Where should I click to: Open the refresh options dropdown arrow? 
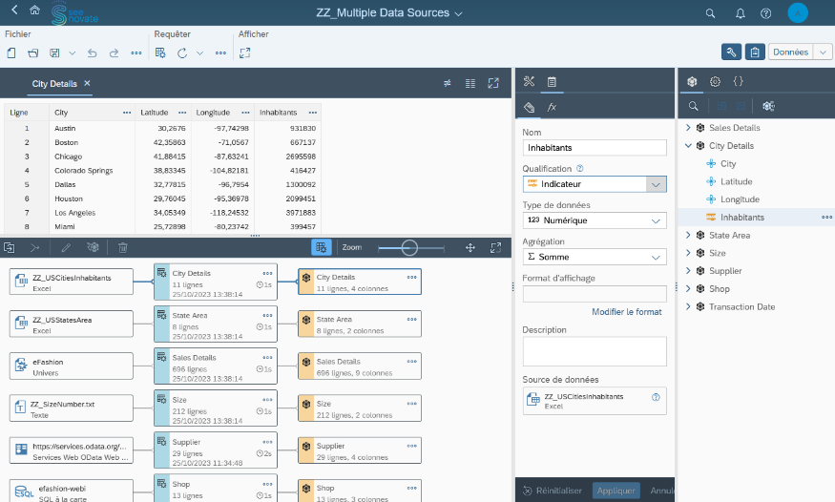click(x=199, y=52)
